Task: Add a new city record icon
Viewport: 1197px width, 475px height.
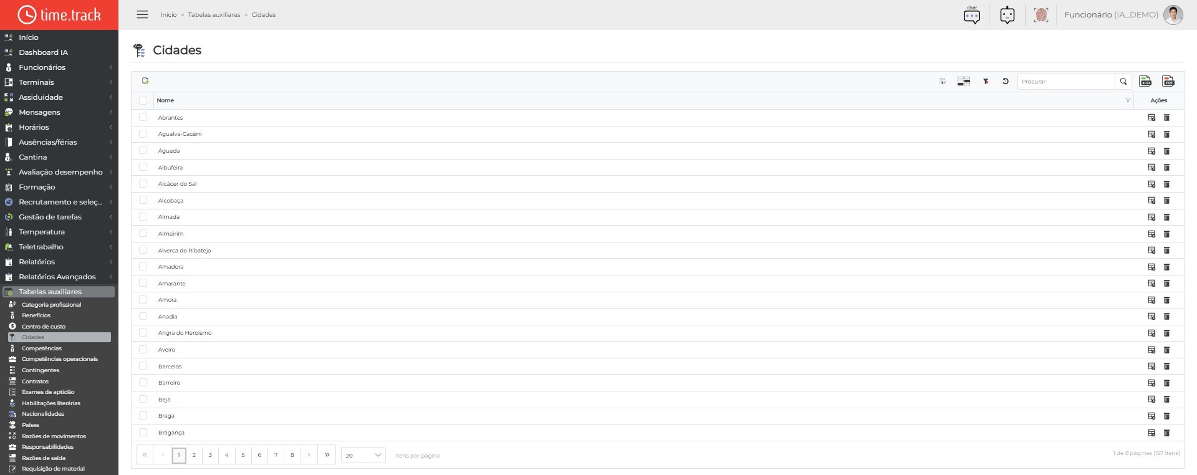Action: pyautogui.click(x=145, y=81)
